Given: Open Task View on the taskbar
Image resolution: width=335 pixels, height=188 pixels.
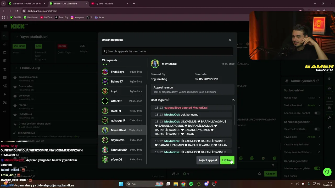Looking at the screenshot, I should click(x=168, y=184).
